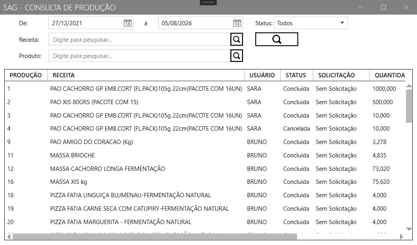
Task: Select the MASSA XIS kg row
Action: point(205,182)
